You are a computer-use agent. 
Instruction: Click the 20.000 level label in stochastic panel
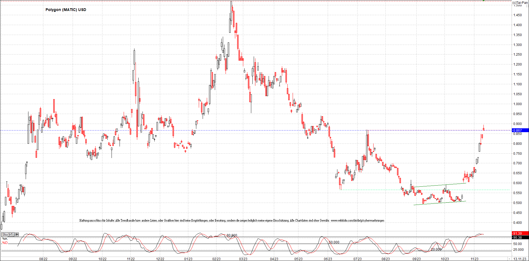(x=436, y=249)
